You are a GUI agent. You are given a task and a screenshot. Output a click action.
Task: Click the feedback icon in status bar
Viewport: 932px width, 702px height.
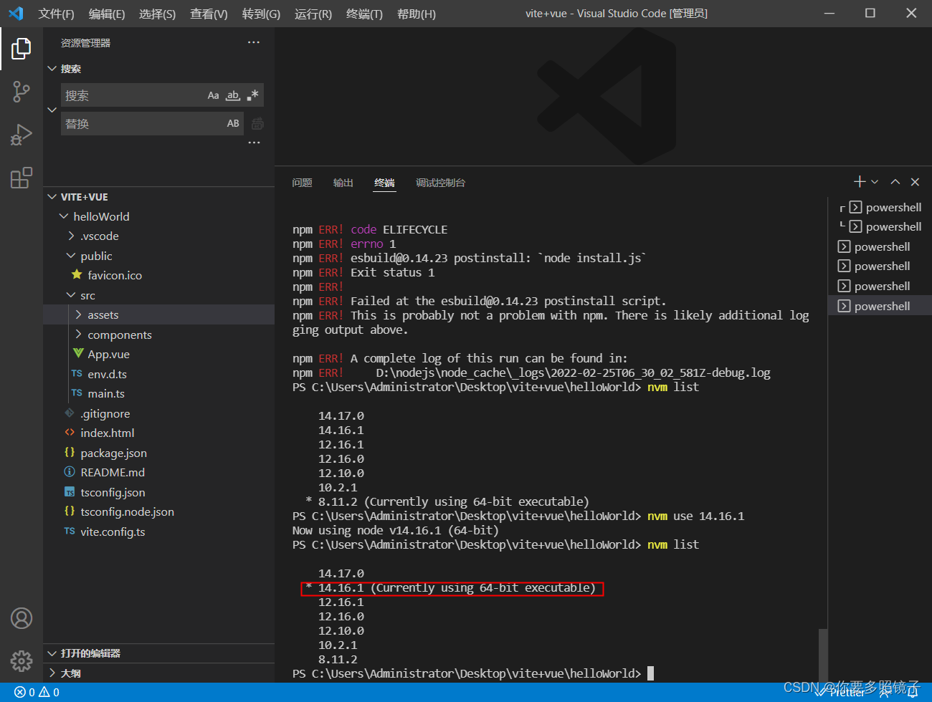coord(886,692)
